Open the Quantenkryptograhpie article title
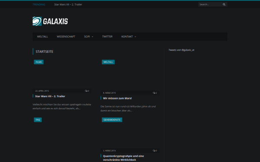Screen dimensions: 260x162 (x=123, y=158)
